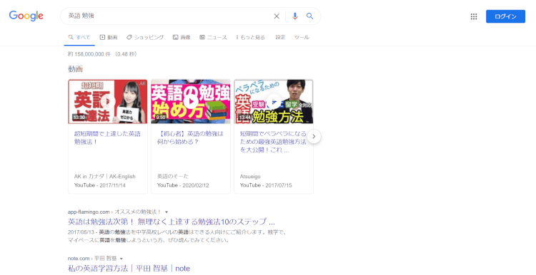
Task: Open link 【初心者】英語の勉強は何から始める？
Action: (190, 137)
